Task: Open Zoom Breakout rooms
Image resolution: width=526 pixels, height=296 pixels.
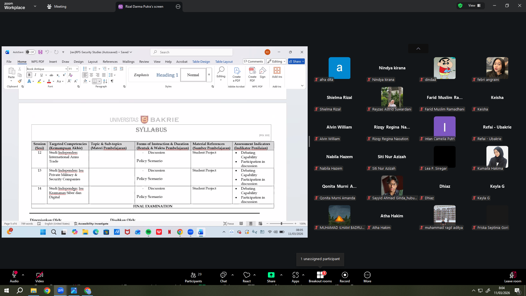Action: point(320,277)
